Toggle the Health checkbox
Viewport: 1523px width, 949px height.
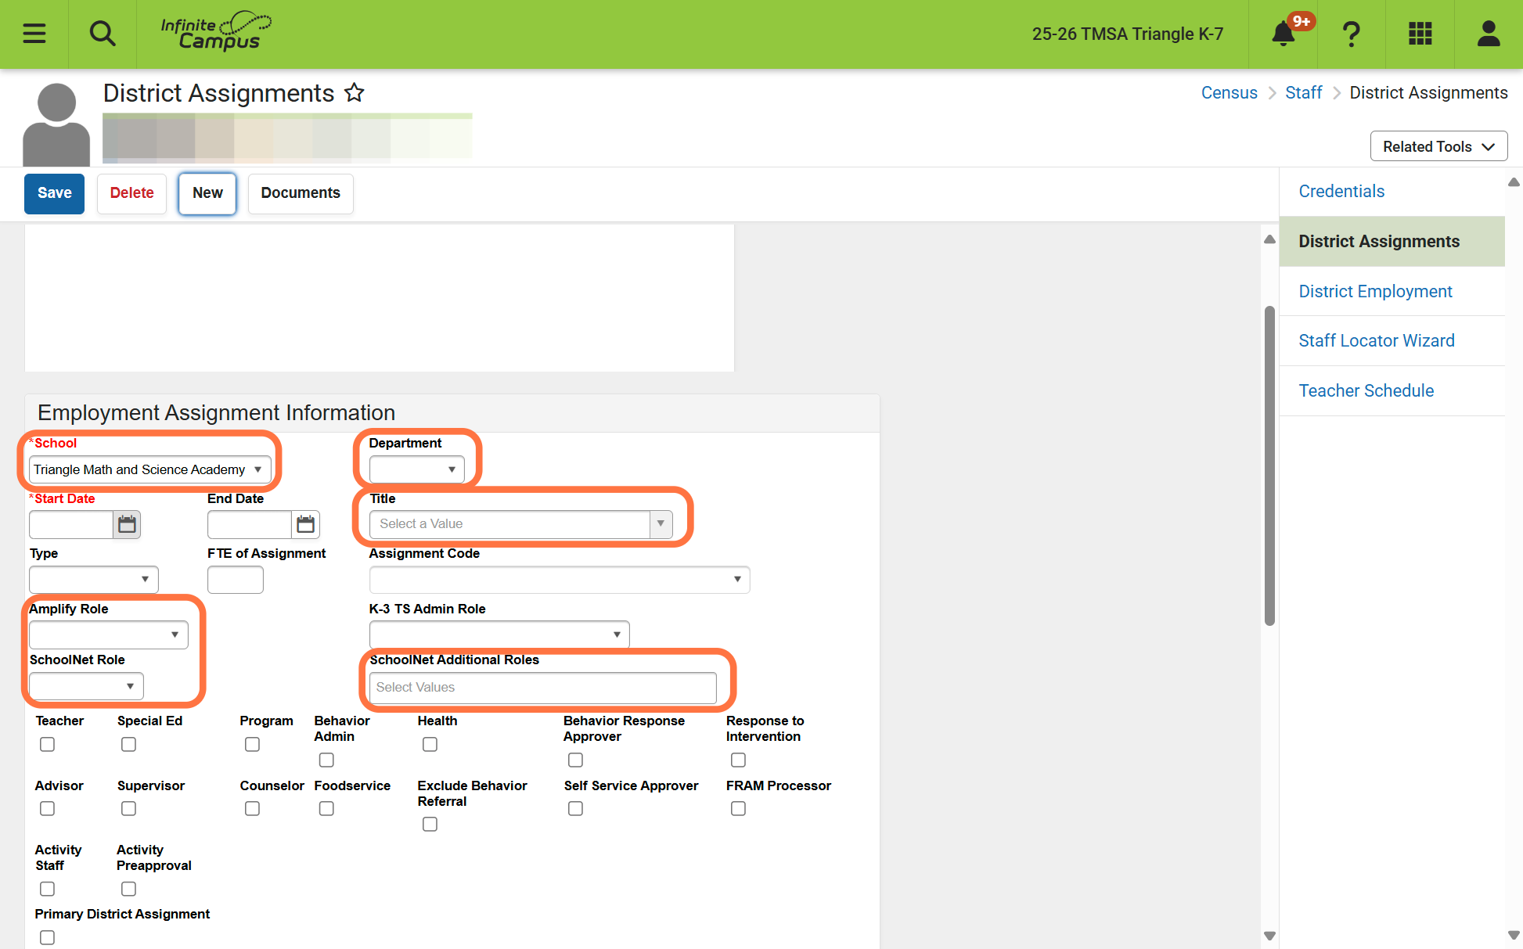coord(430,744)
